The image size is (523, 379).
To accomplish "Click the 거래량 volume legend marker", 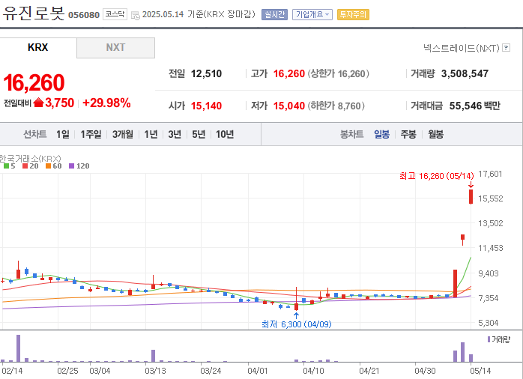I will click(489, 339).
